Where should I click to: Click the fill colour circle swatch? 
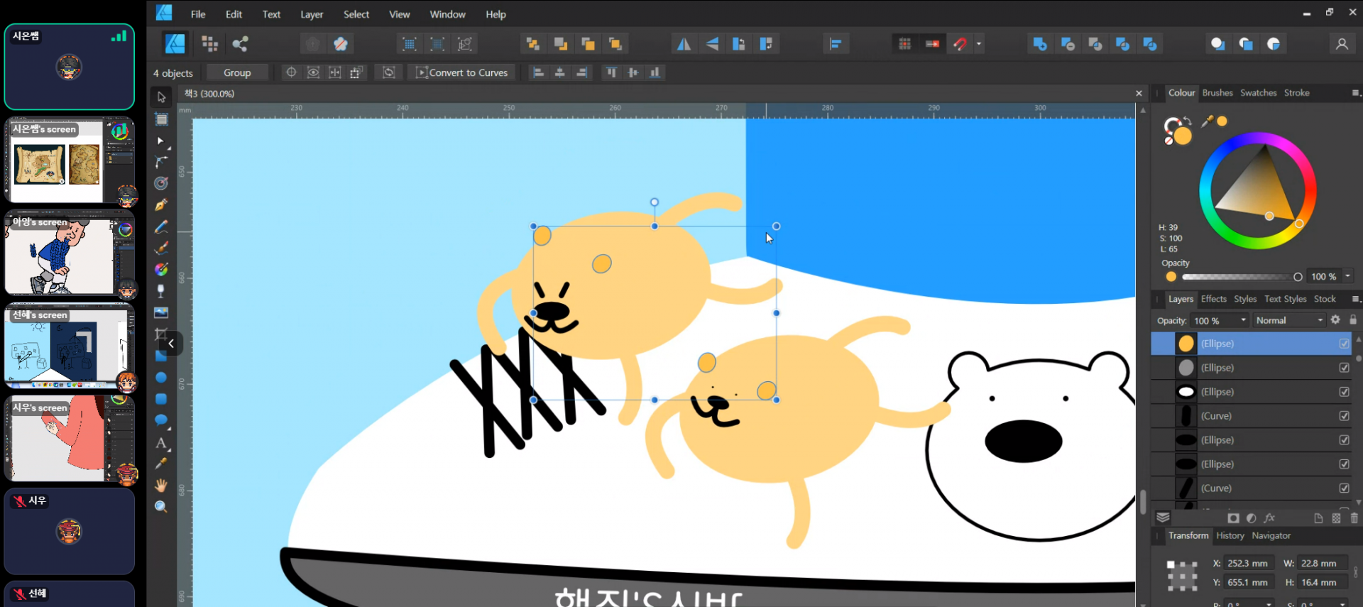click(x=1182, y=136)
